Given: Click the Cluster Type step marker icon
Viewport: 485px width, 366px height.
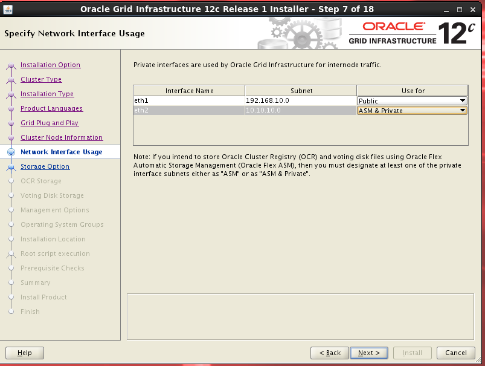Looking at the screenshot, I should 11,80.
